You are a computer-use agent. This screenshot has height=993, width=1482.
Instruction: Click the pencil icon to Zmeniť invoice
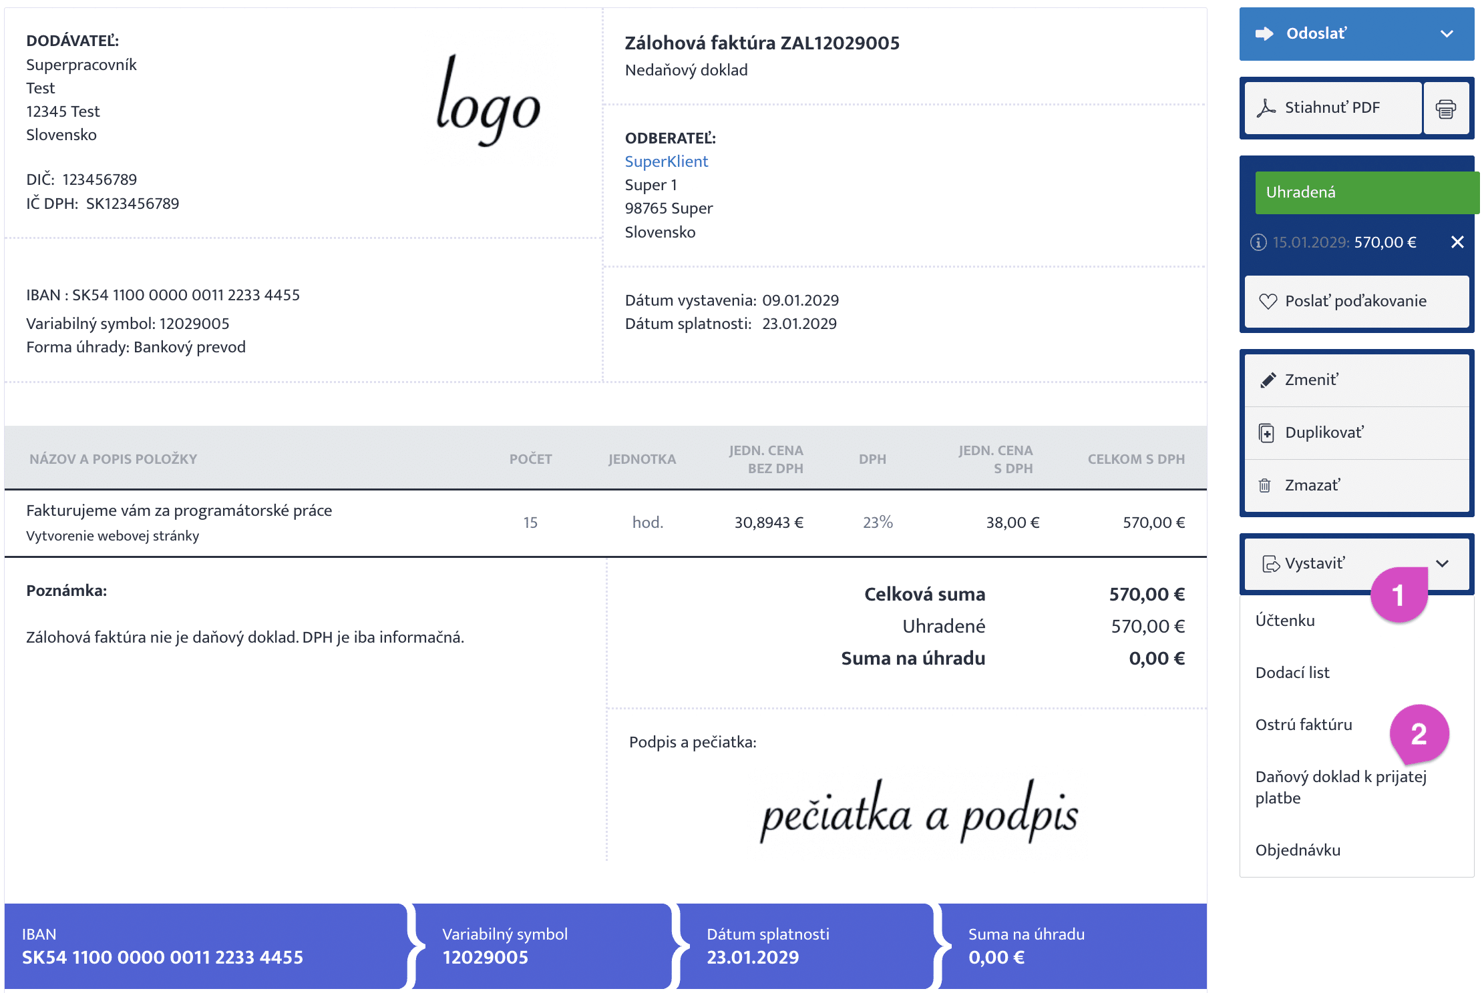coord(1268,380)
